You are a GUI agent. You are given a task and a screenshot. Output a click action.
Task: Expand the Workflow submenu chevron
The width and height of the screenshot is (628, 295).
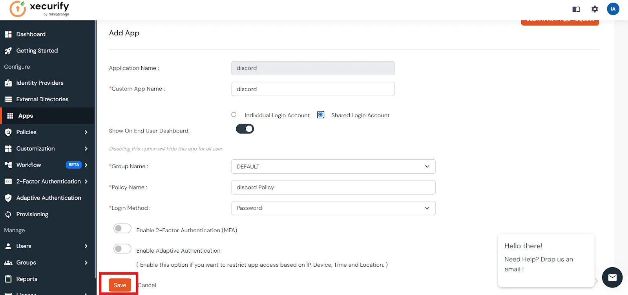[86, 165]
